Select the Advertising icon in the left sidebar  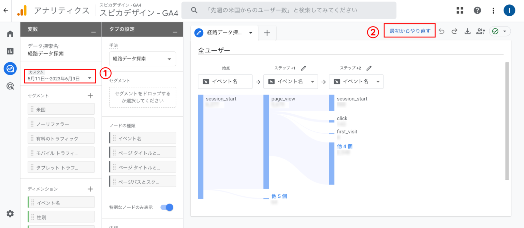coord(10,86)
